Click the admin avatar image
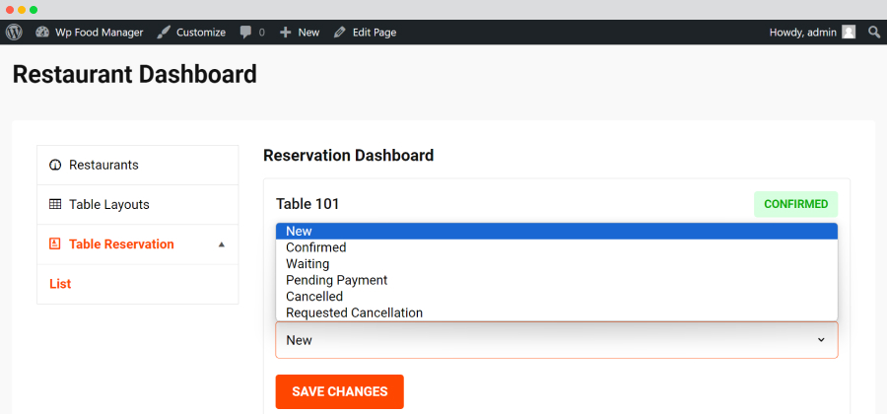This screenshot has height=414, width=887. click(849, 33)
